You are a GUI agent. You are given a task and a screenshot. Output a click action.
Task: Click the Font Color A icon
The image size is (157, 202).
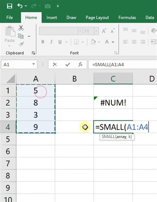107,42
